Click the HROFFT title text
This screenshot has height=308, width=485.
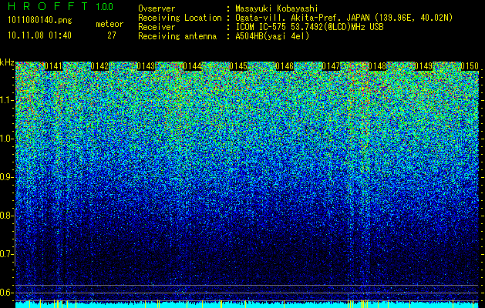48,6
